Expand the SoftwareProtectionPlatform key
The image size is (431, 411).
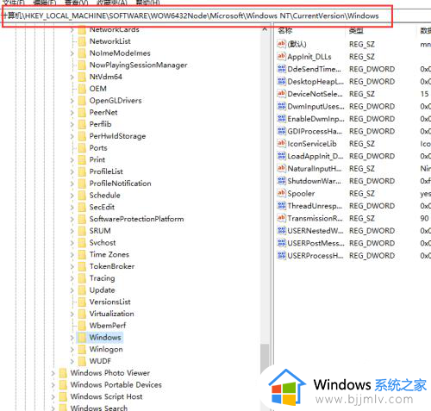72,219
